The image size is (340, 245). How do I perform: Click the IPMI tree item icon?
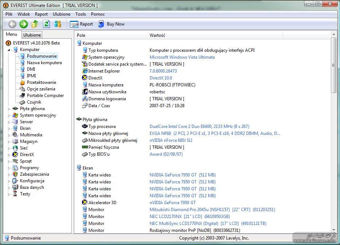(22, 76)
